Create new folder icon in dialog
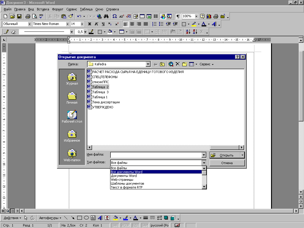The width and height of the screenshot is (304, 228). pyautogui.click(x=184, y=64)
